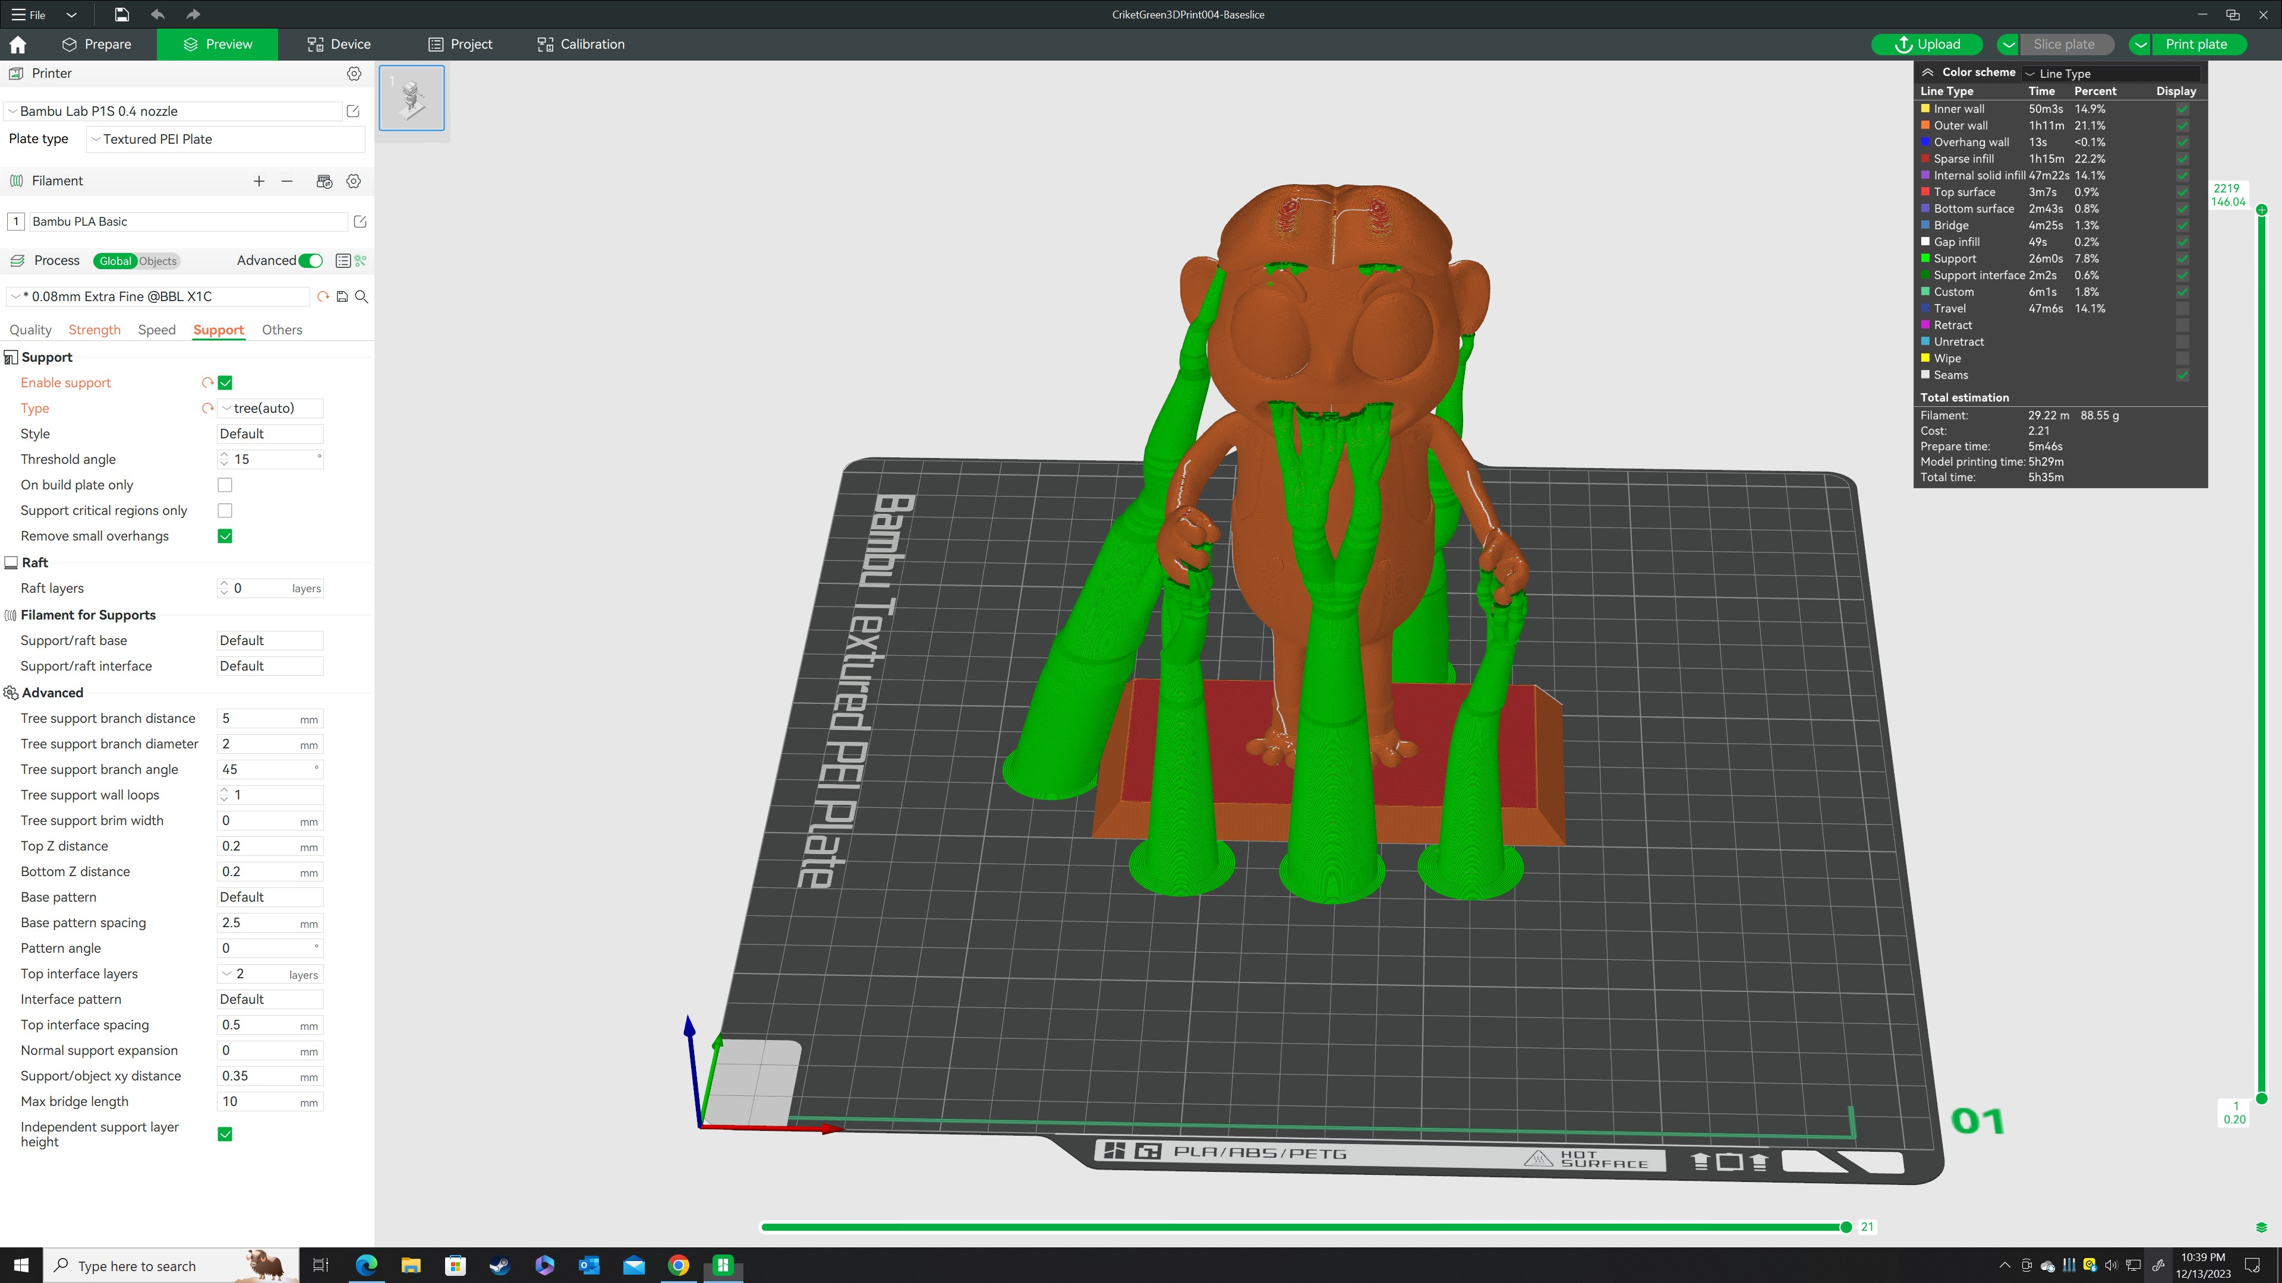Open Outlook from taskbar
Viewport: 2282px width, 1283px height.
click(589, 1265)
